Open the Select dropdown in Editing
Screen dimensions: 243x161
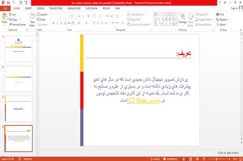click(222, 25)
